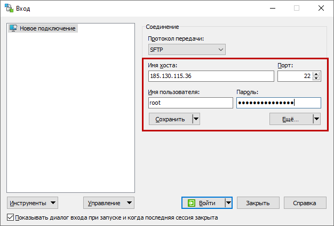The image size is (334, 226).
Task: Click the Advanced settings button
Action: [x=290, y=119]
